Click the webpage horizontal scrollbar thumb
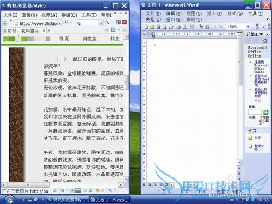This screenshot has height=204, width=272. click(x=28, y=185)
